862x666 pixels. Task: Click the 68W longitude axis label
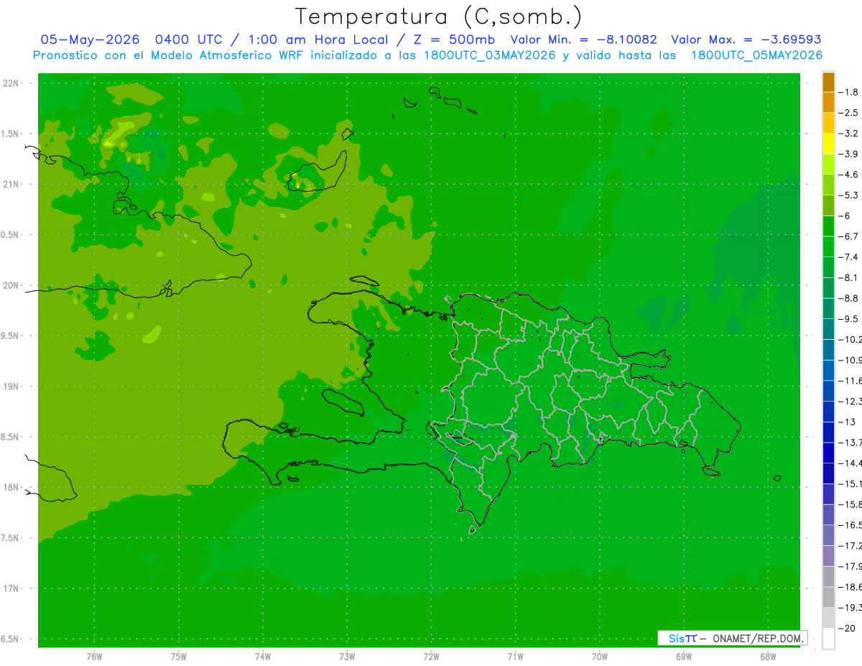point(767,657)
